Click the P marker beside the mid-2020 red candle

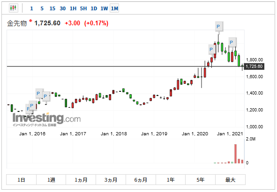click(212, 50)
